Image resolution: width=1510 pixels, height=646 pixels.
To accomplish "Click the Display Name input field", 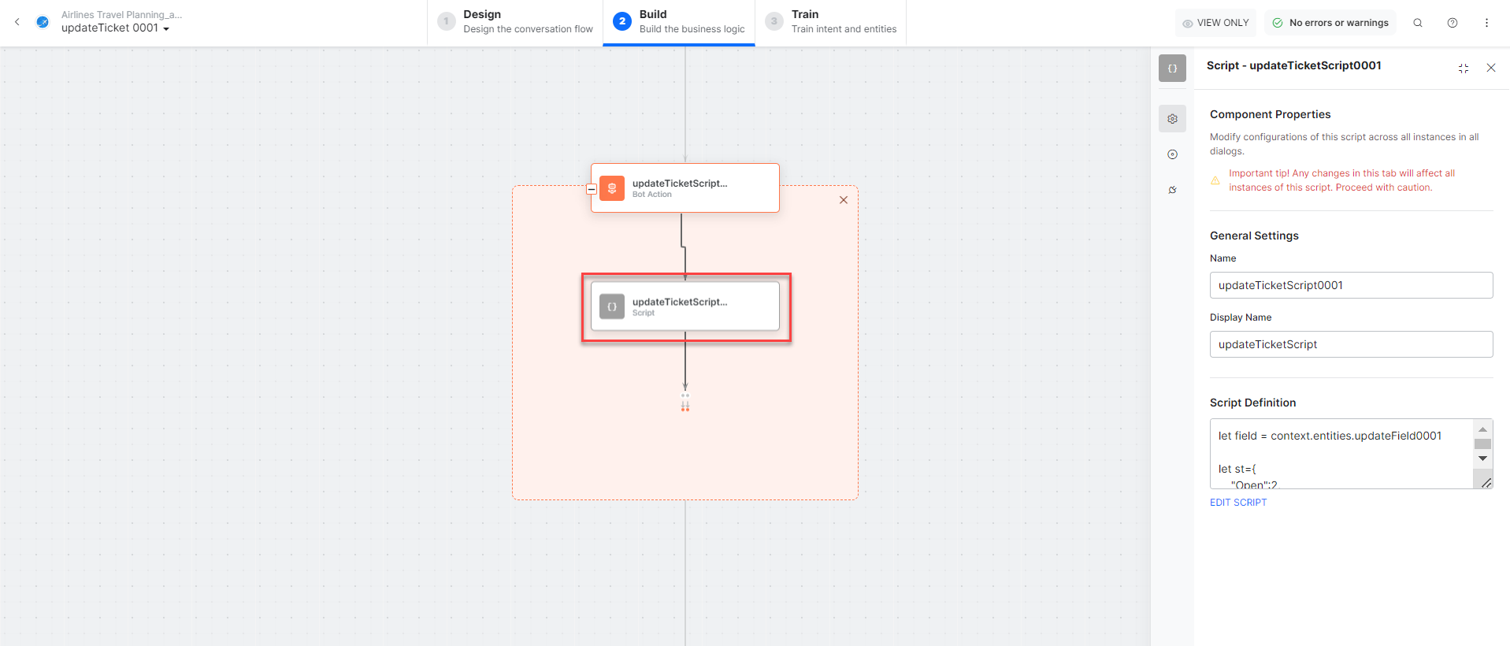I will [1350, 344].
